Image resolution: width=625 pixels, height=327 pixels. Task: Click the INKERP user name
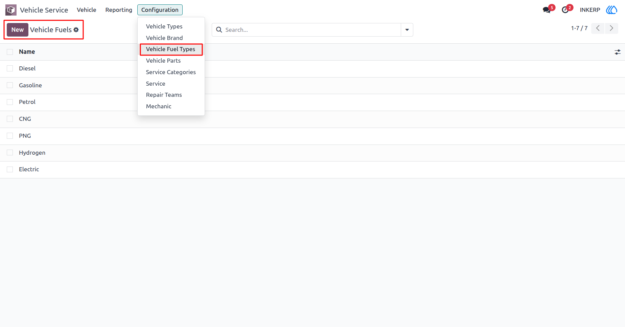[590, 10]
